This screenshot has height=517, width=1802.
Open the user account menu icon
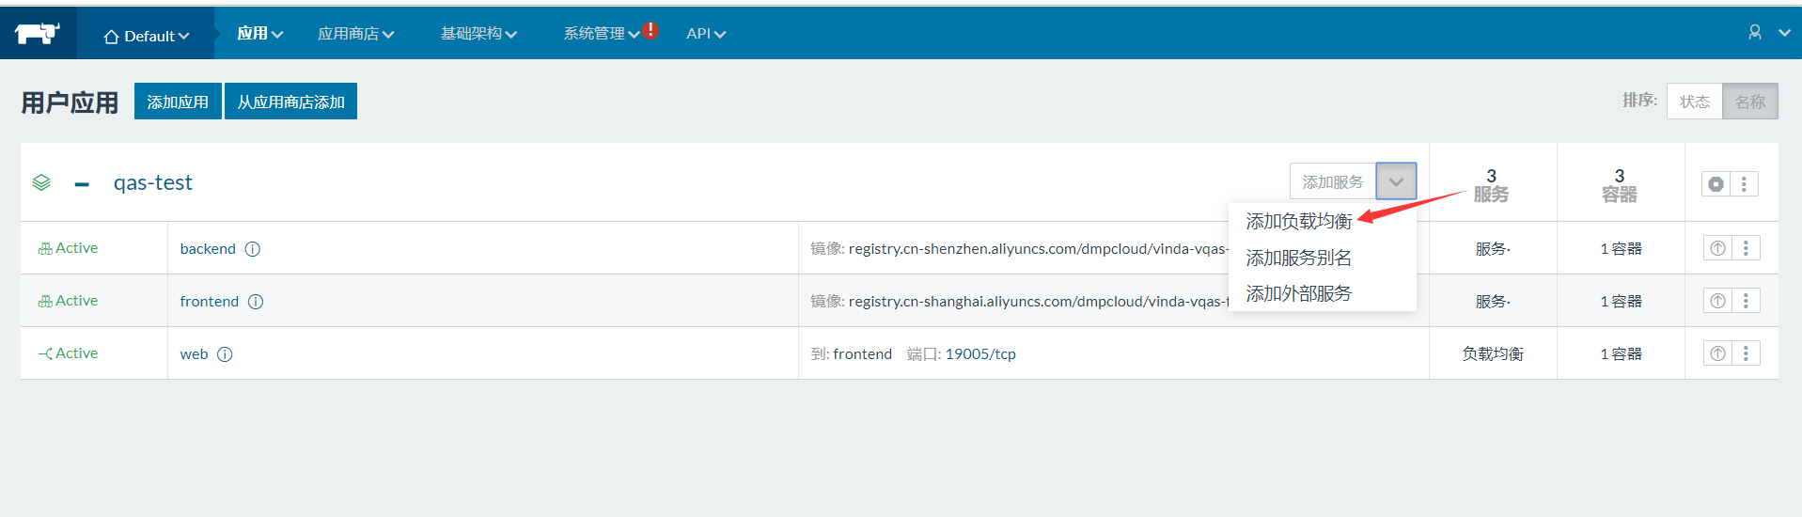point(1755,33)
